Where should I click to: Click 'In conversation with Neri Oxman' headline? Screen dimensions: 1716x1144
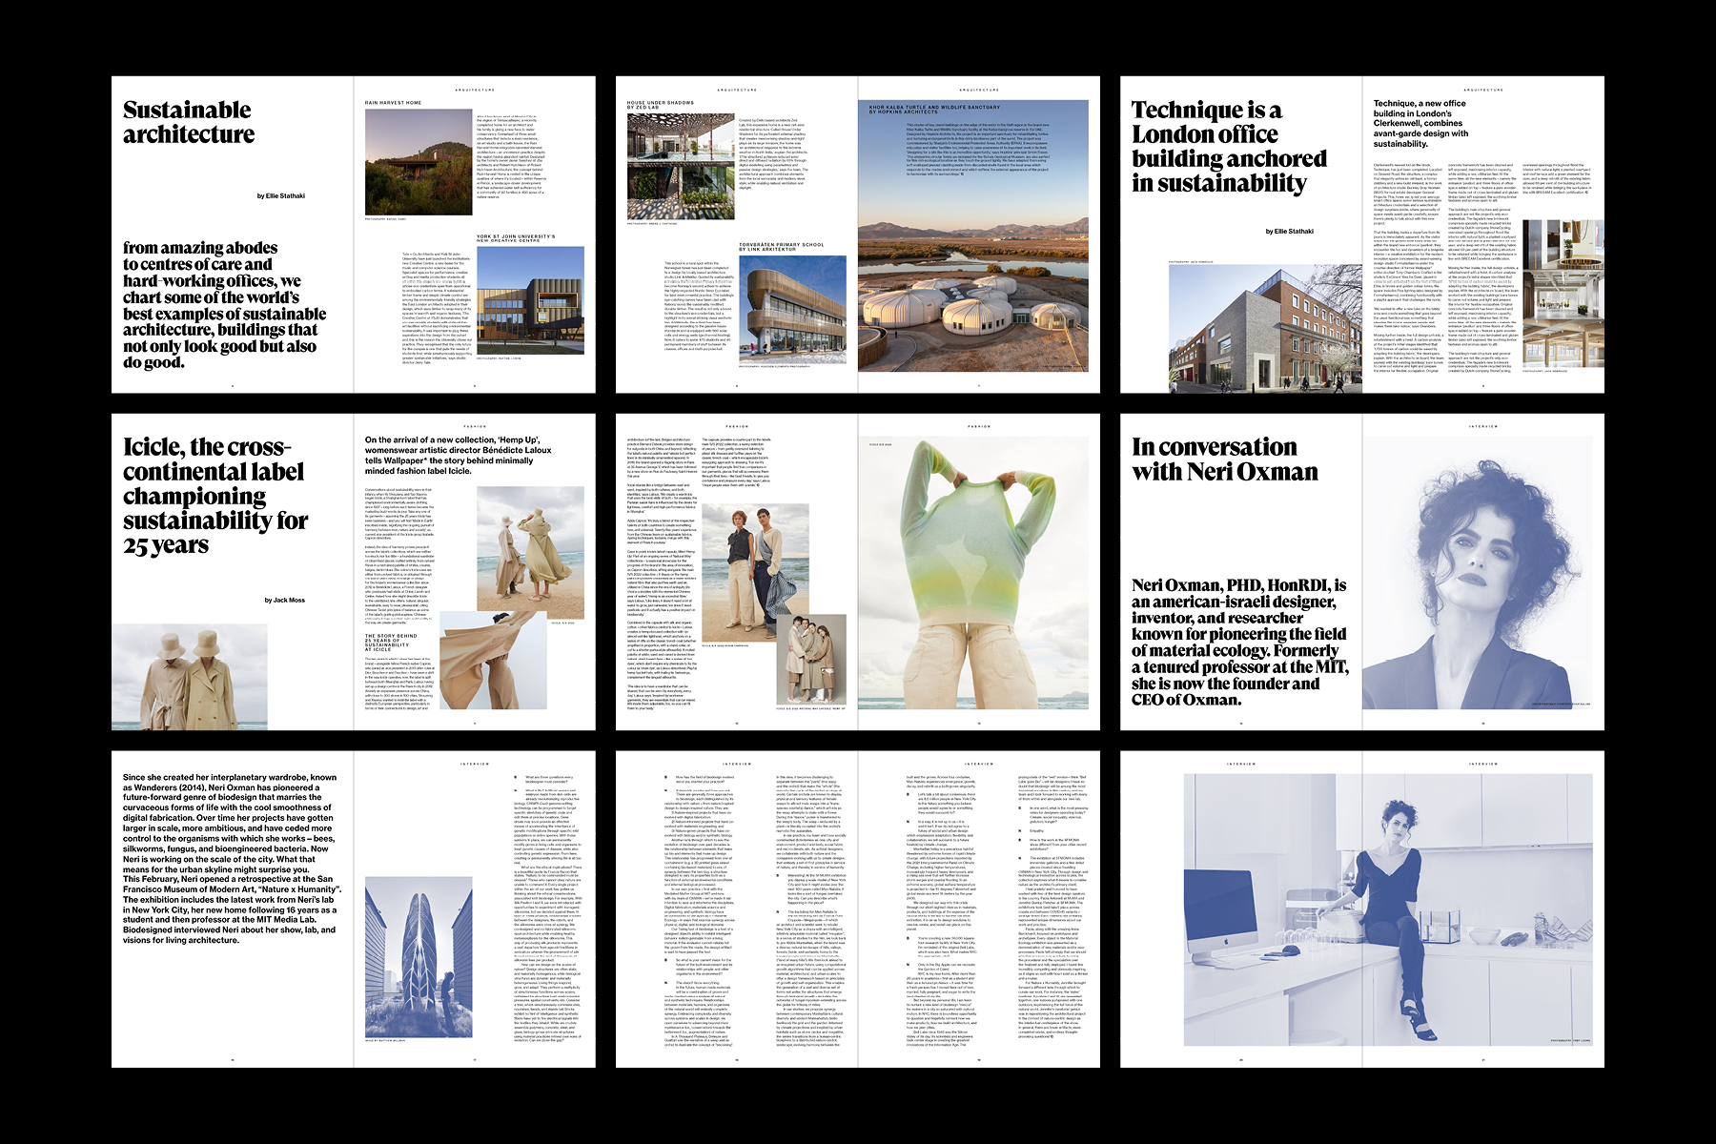[x=1225, y=460]
